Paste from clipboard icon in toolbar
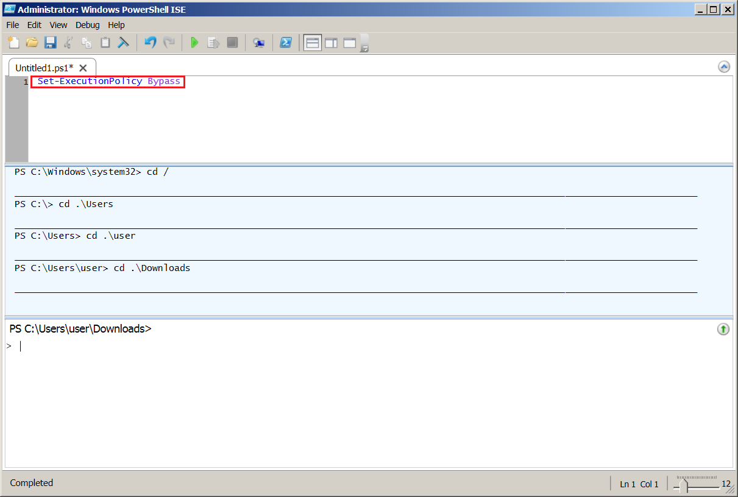 pos(105,42)
